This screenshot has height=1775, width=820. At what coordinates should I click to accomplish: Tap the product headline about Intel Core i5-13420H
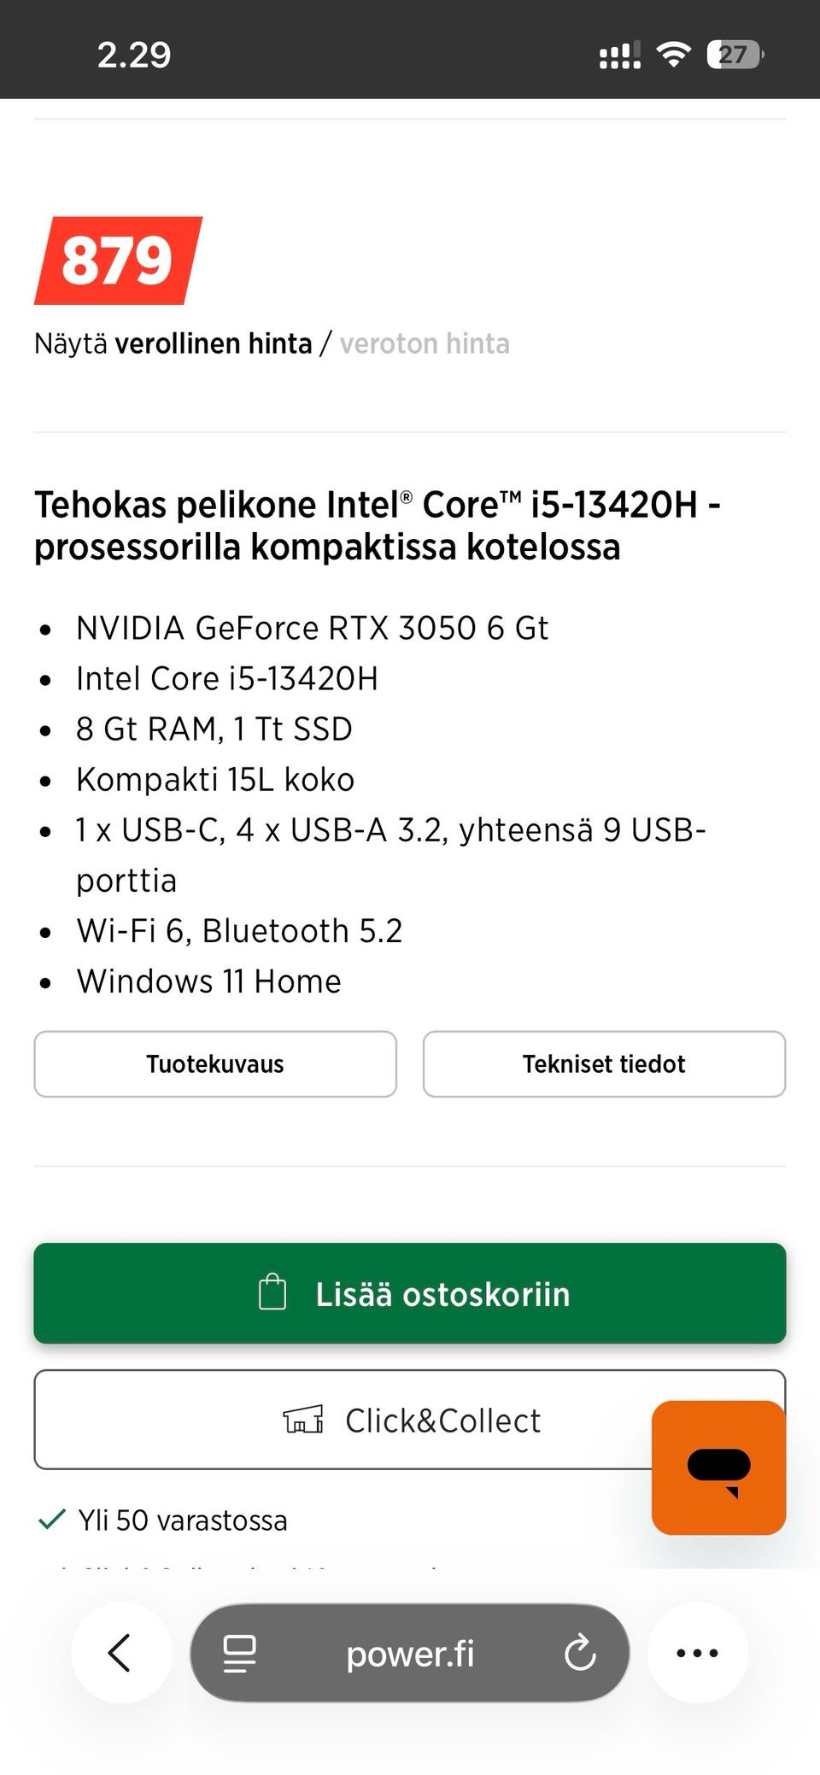378,525
